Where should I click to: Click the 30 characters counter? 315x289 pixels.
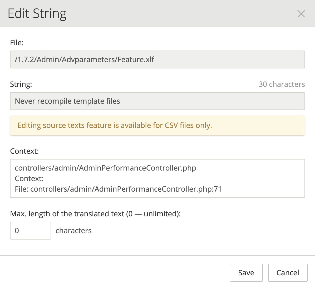pos(282,84)
